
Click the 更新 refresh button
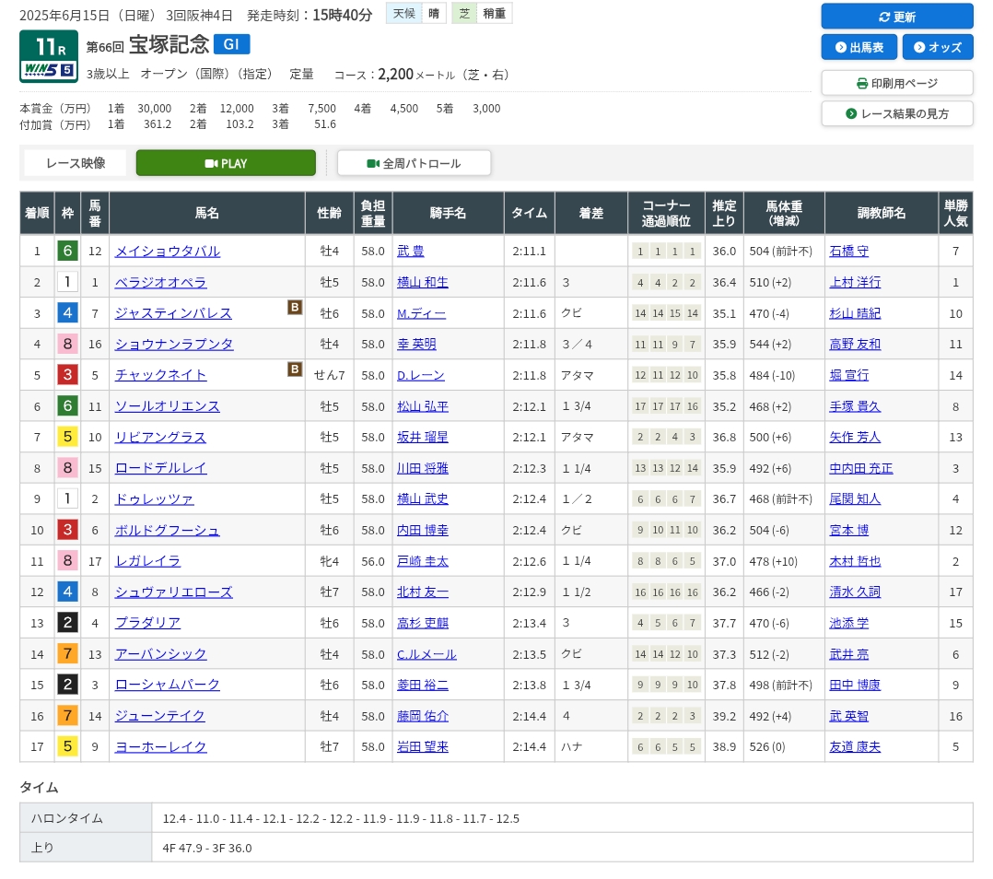(897, 17)
